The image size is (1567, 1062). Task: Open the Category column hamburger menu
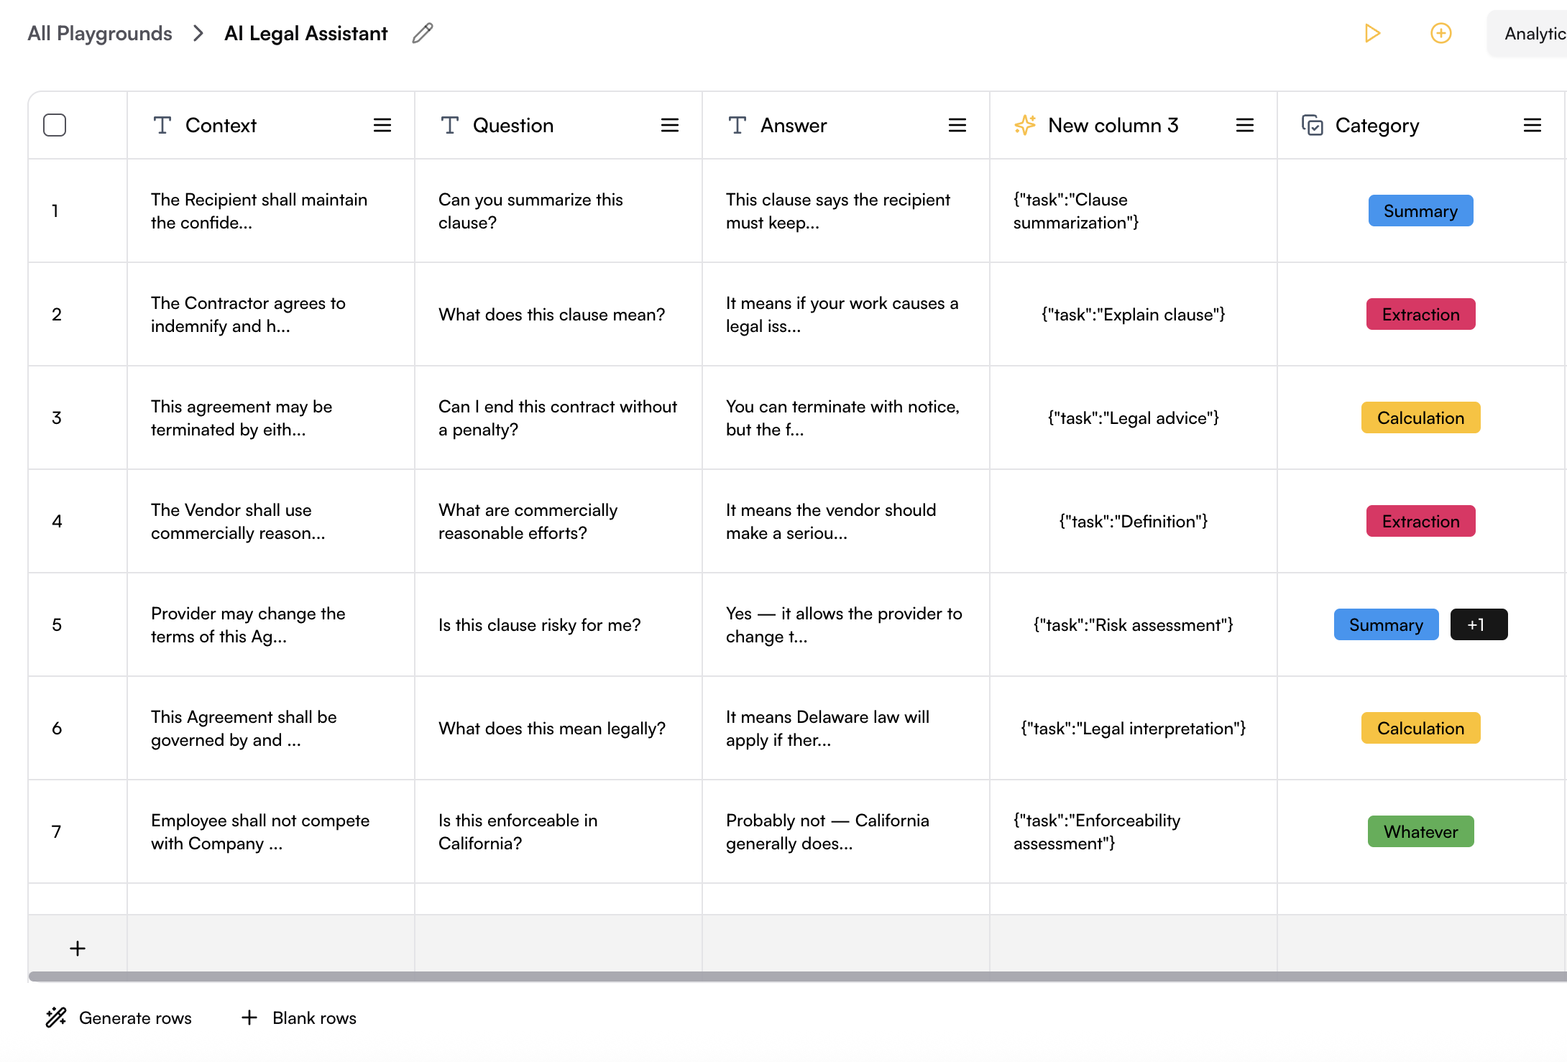click(1532, 125)
